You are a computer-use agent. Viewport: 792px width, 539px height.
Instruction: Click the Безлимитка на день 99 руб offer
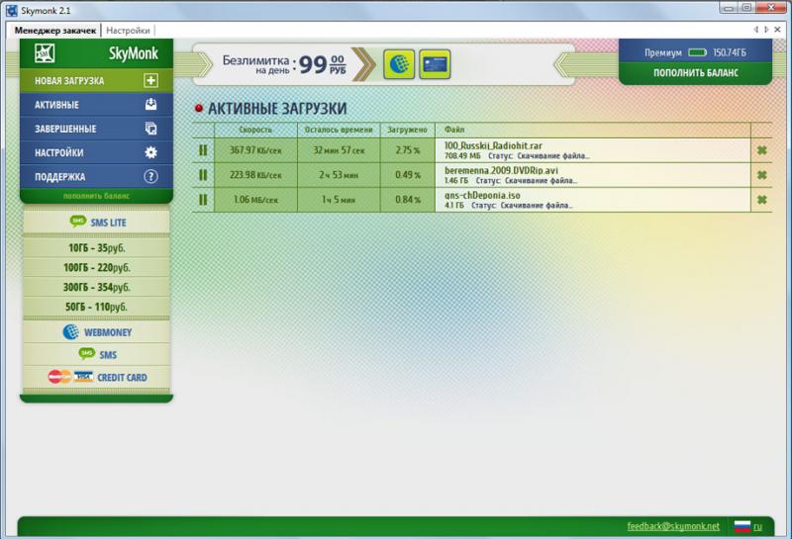coord(284,64)
